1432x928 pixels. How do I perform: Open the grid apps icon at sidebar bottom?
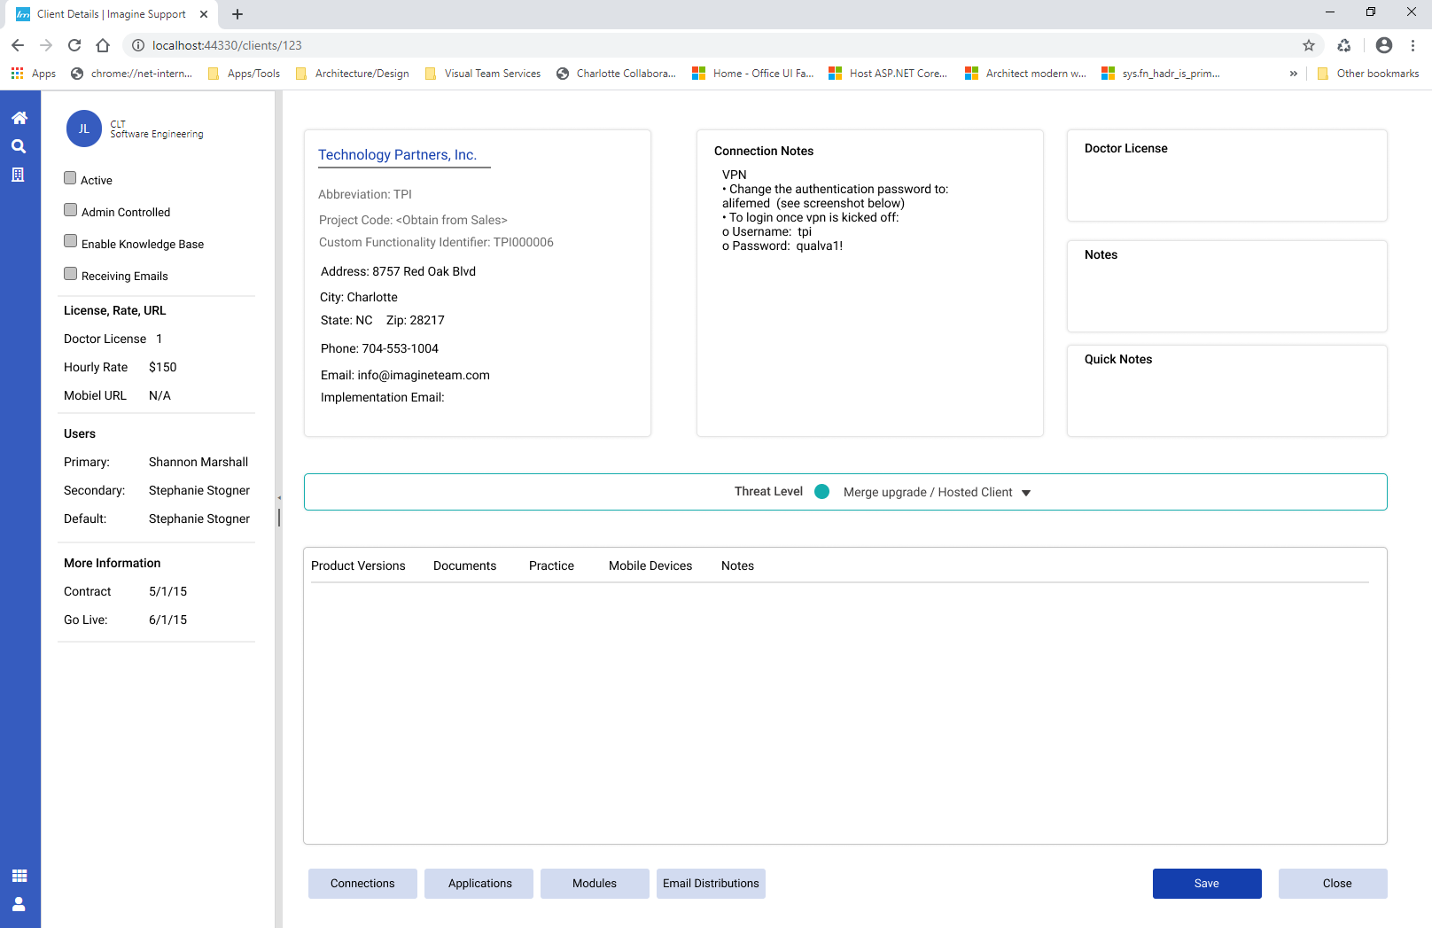click(x=19, y=876)
